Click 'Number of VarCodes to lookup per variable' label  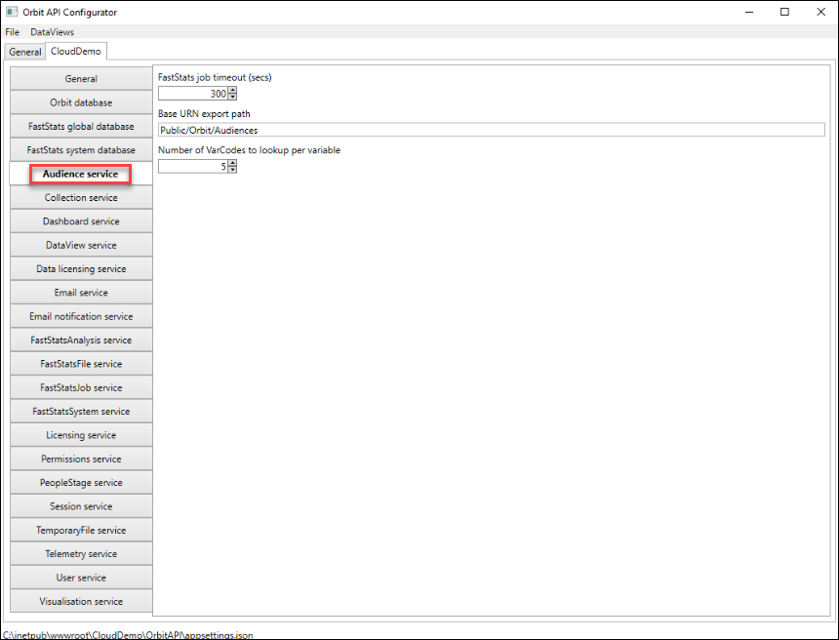tap(249, 150)
